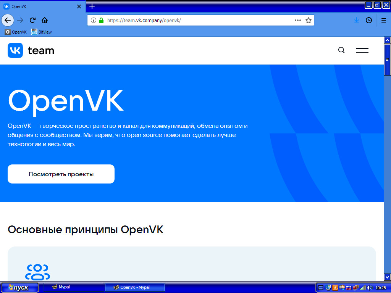The height and width of the screenshot is (293, 391).
Task: Reload the current page
Action: pyautogui.click(x=32, y=20)
